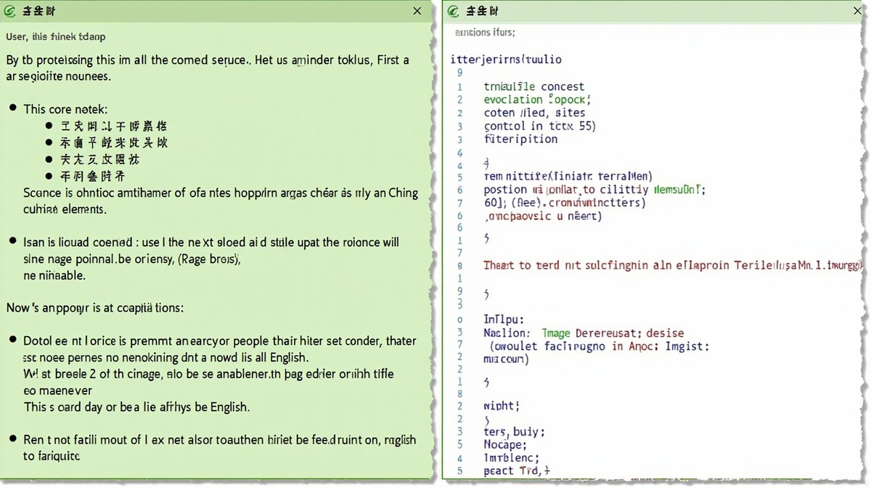
Task: Click the line "User, ihis fhinek tdanp"
Action: click(56, 36)
